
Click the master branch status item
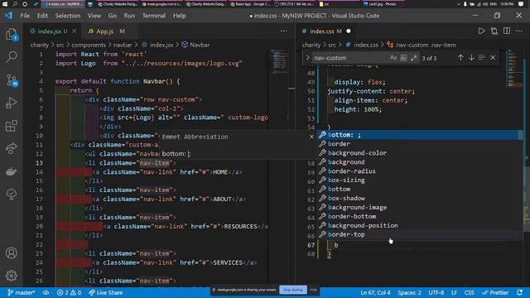21,292
